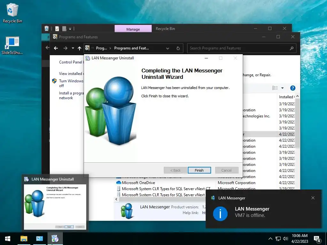Click the LAN Messenger icon in details pane
The image size is (327, 245).
coord(126,211)
